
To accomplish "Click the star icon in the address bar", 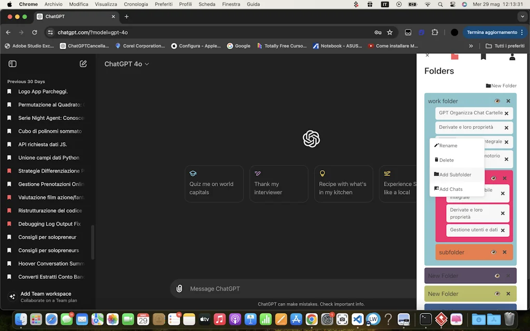I will click(391, 32).
